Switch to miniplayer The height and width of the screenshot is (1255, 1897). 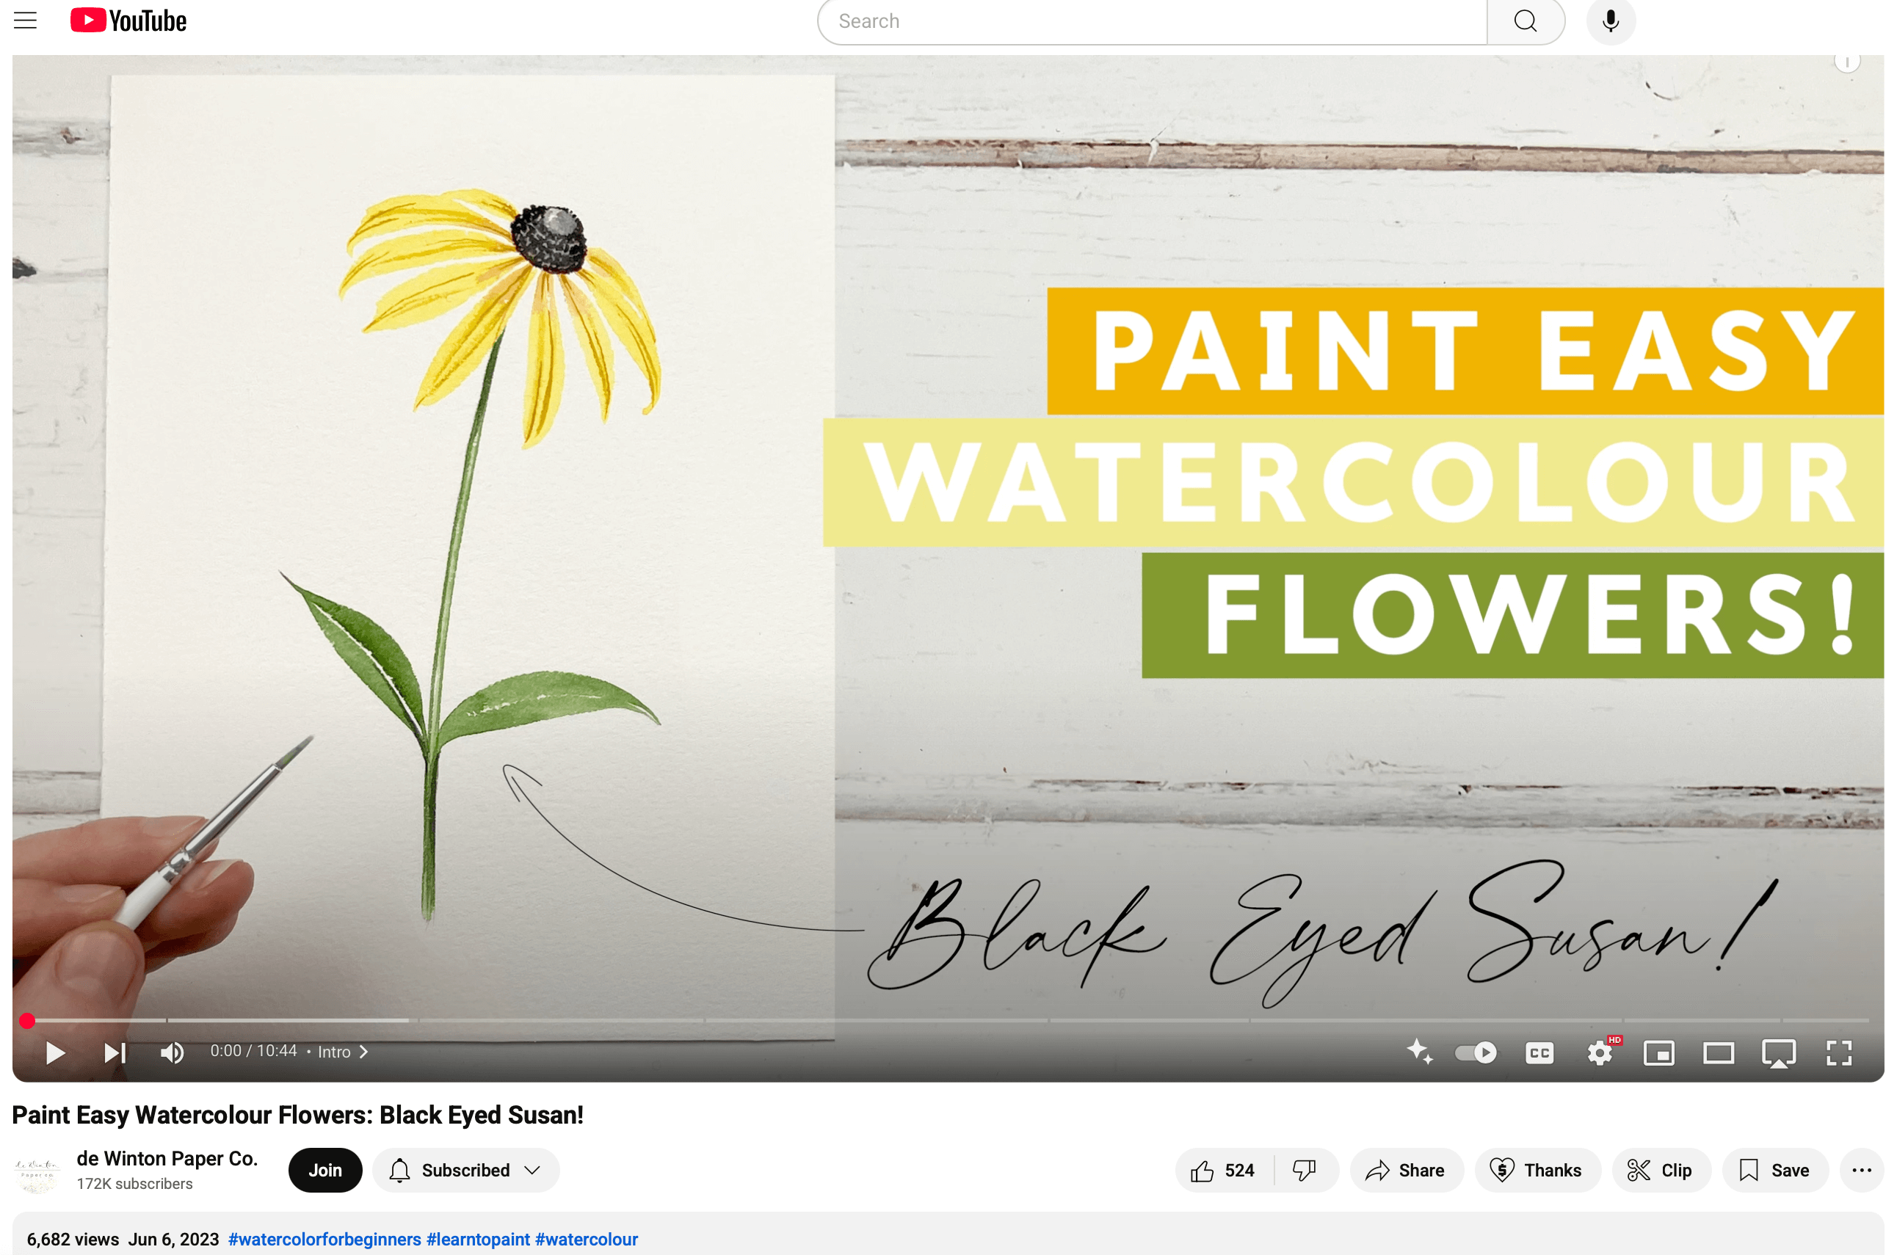[x=1658, y=1052]
